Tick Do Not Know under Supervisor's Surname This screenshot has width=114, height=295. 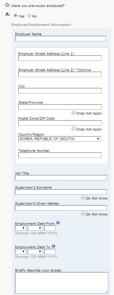coord(83,198)
